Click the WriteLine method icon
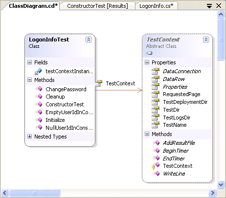Image resolution: width=226 pixels, height=198 pixels. [x=156, y=174]
